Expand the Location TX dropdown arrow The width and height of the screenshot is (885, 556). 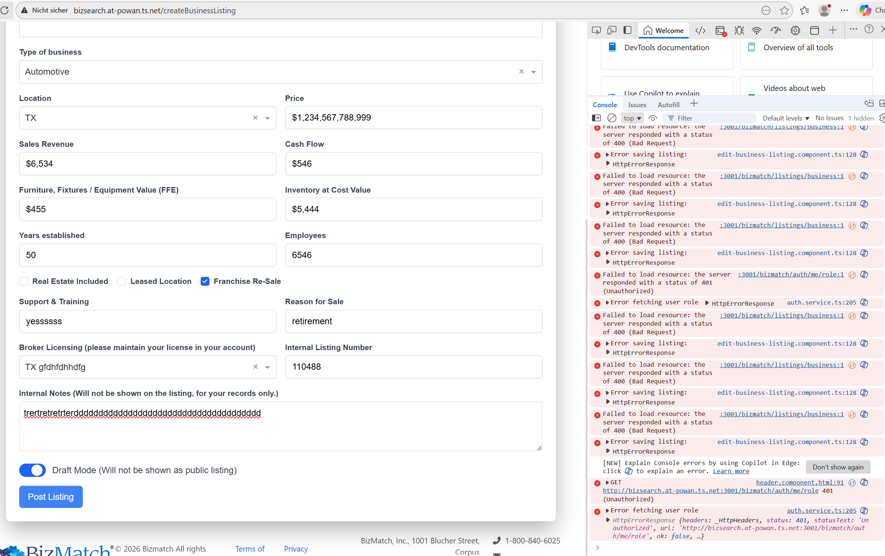(267, 118)
